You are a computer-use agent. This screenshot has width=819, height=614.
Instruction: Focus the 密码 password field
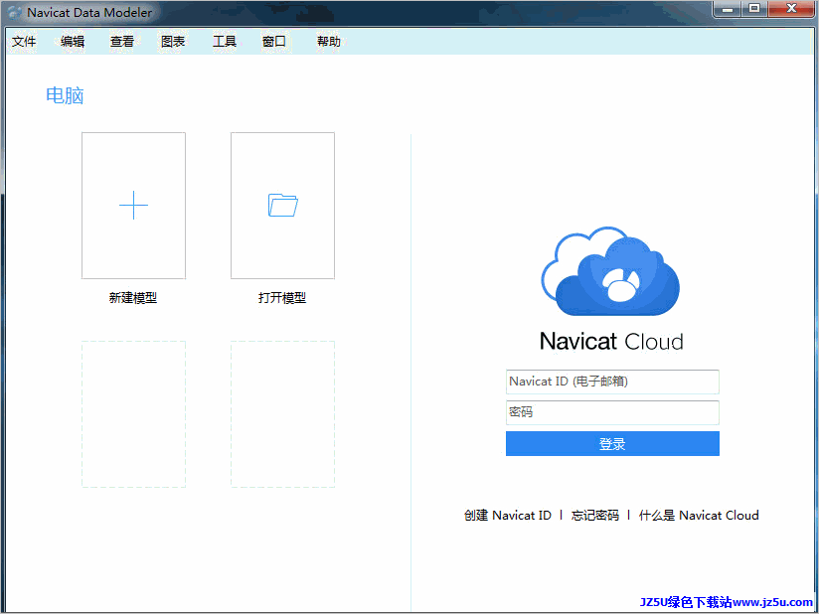coord(612,412)
